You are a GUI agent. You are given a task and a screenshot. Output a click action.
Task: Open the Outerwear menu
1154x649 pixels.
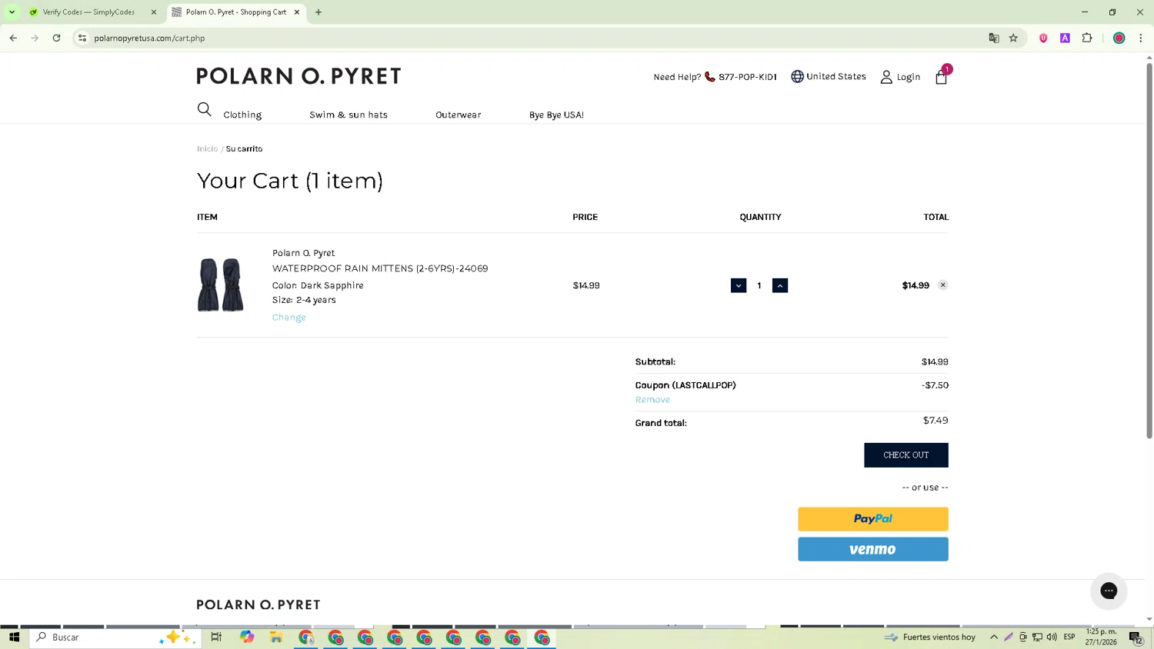point(459,115)
